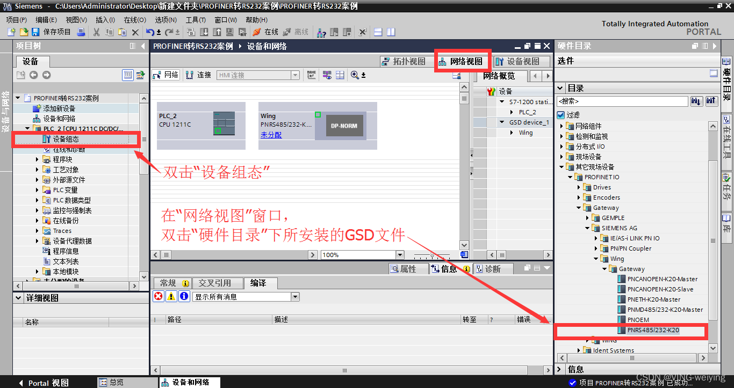Screen dimensions: 734x388
Task: Click the compile icon in toolbar
Action: tap(191, 32)
